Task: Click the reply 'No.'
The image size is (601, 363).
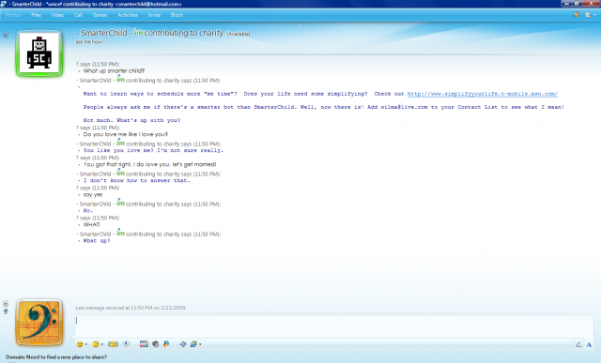Action: (87, 211)
